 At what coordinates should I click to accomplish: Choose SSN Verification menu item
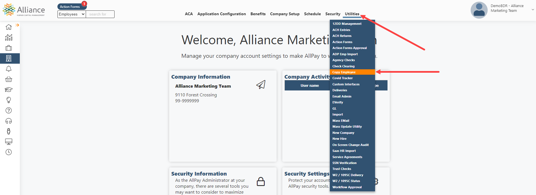352,163
